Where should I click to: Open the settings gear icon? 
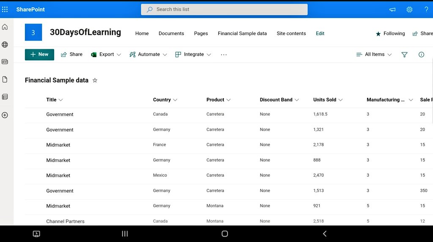click(x=409, y=9)
